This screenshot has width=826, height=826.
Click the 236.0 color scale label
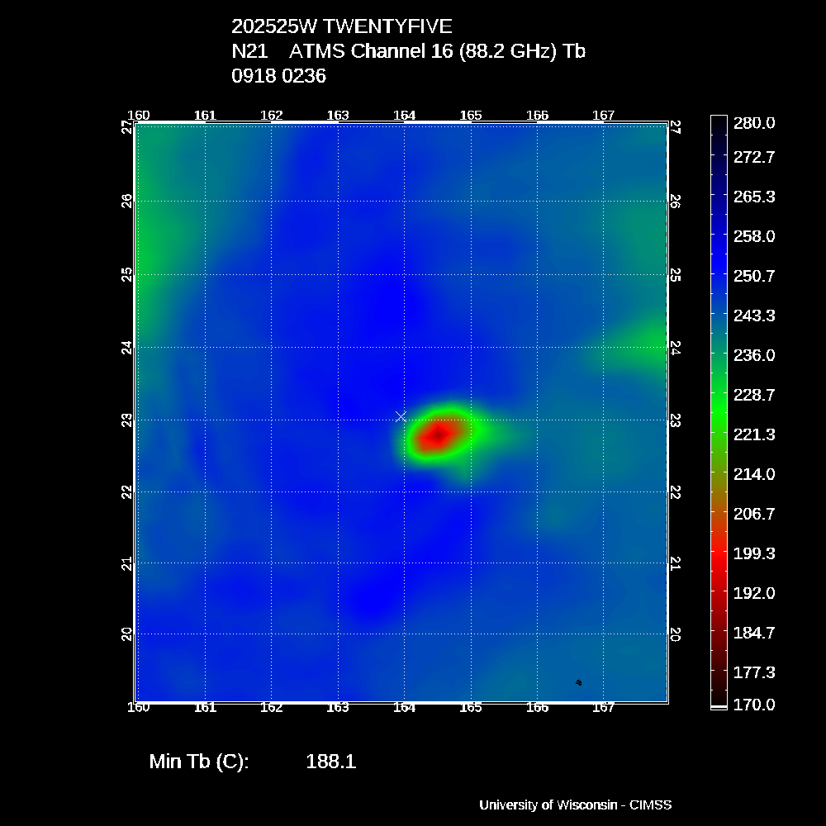752,355
